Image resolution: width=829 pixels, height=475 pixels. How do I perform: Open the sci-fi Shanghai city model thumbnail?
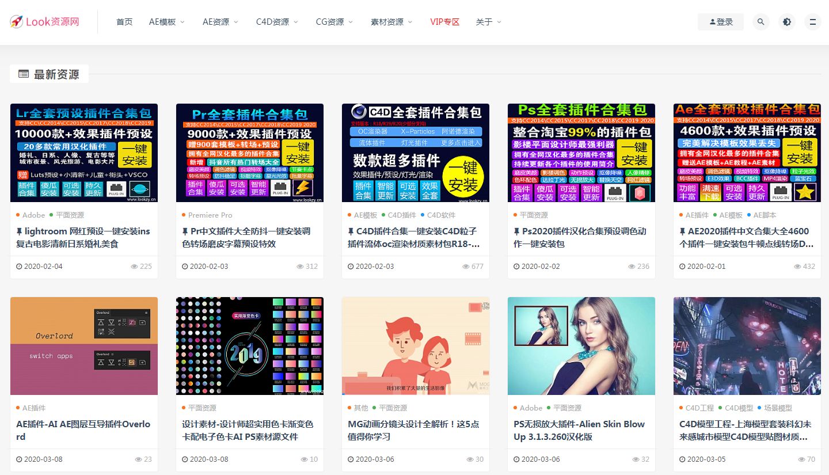tap(747, 346)
